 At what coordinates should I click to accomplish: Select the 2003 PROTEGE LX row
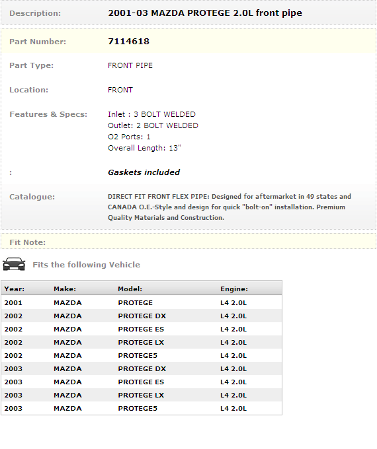(x=142, y=395)
